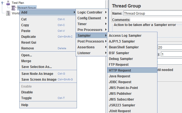Click the WorkBench clipboard icon

click(x=8, y=13)
